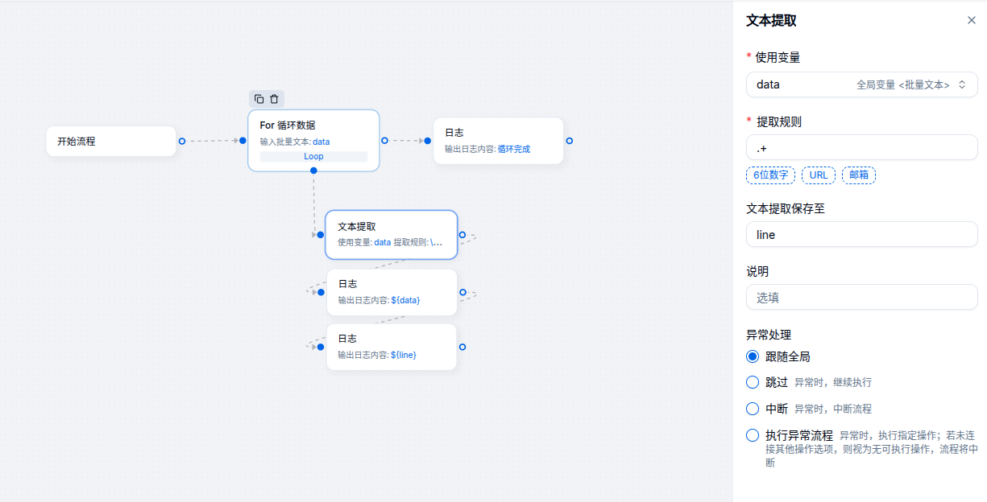Select the 跟随全局 radio option
987x502 pixels.
point(753,356)
